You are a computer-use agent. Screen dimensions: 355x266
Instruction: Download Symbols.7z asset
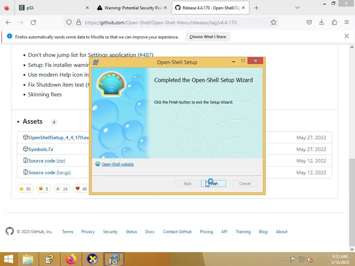click(x=41, y=149)
